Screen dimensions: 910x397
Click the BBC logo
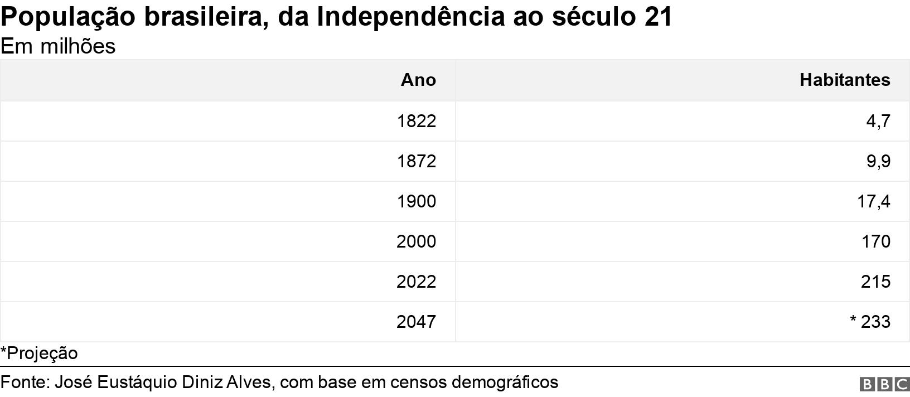point(884,384)
